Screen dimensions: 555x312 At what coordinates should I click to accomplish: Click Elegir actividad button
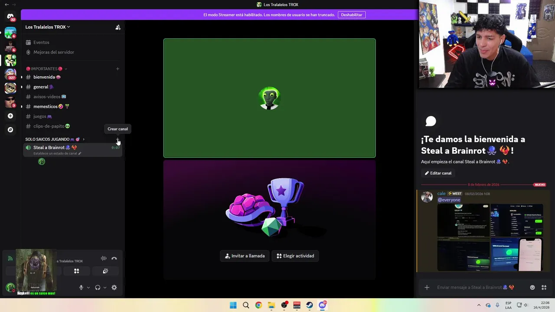295,256
